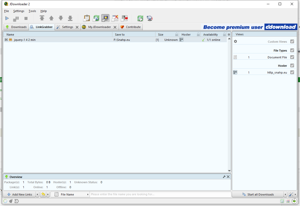The image size is (300, 206).
Task: Move selection up one position
Action: click(x=51, y=18)
